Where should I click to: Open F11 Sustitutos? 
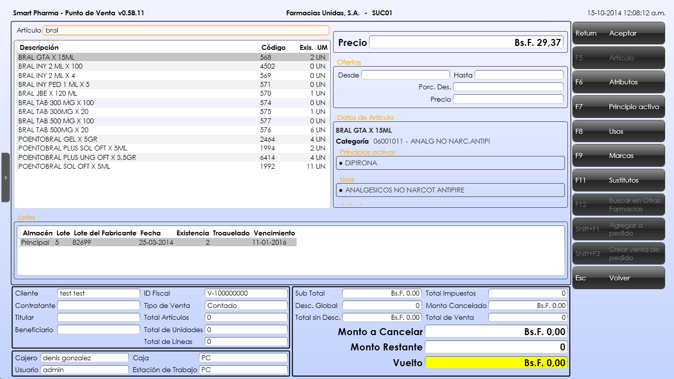click(x=619, y=181)
